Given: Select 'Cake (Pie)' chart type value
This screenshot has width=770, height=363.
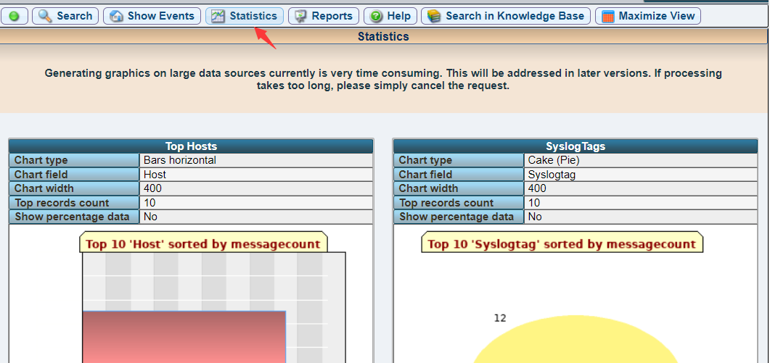Looking at the screenshot, I should coord(554,160).
